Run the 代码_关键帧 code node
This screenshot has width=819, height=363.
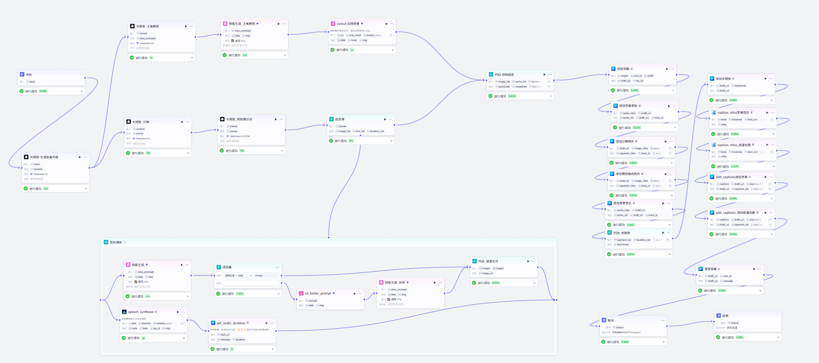663,233
